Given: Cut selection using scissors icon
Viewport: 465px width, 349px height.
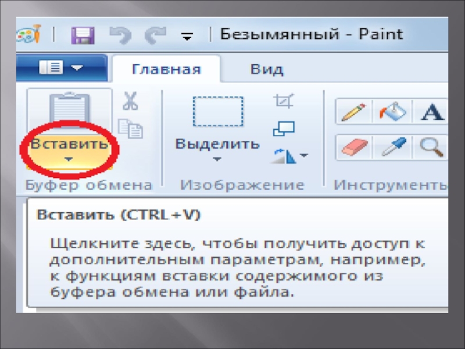Looking at the screenshot, I should (130, 101).
